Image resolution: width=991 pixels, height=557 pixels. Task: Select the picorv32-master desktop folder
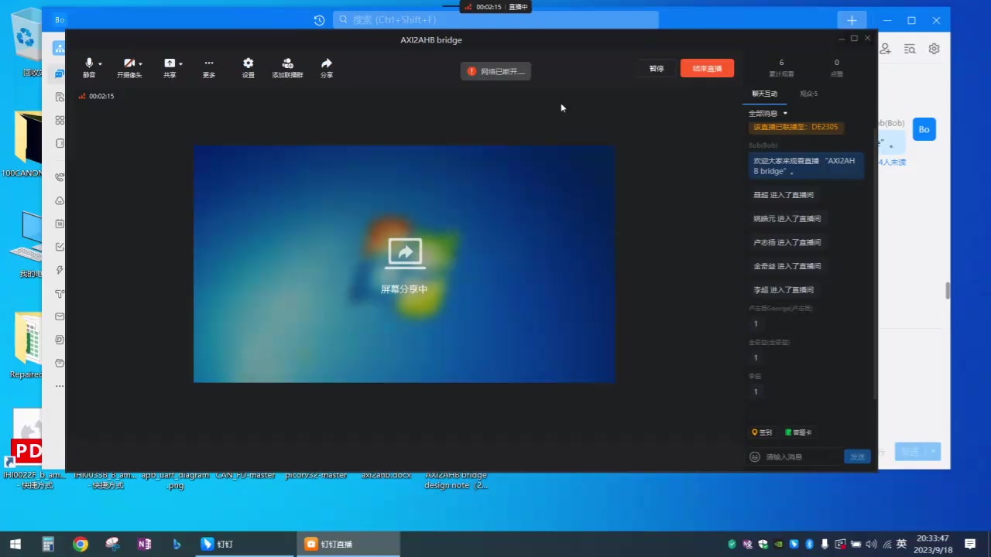(x=316, y=475)
